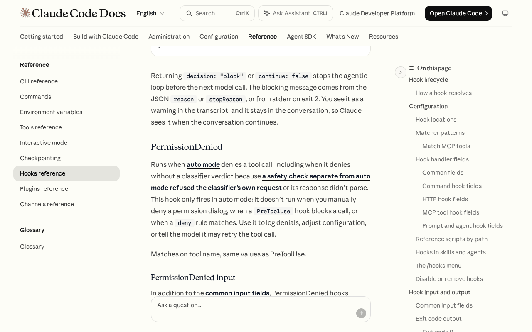Click the On this page list icon
Screen dimensions: 532x332
point(411,68)
